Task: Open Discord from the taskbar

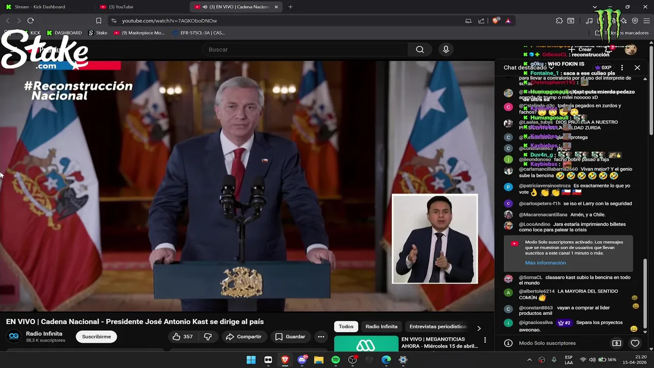Action: (302, 360)
